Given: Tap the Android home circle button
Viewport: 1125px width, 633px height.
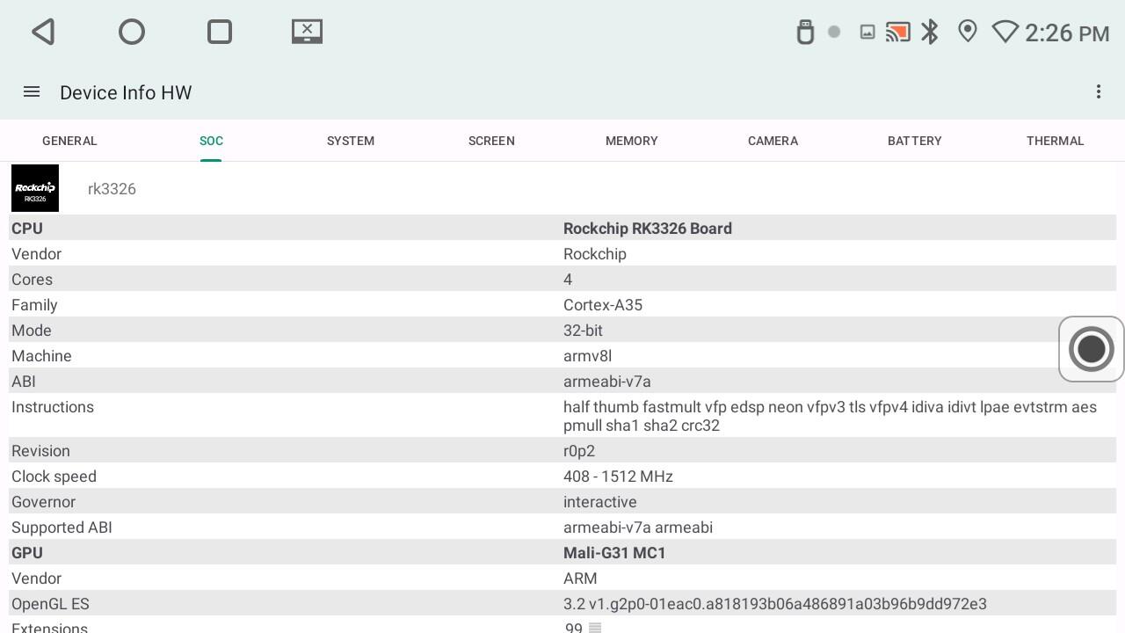Looking at the screenshot, I should pyautogui.click(x=132, y=33).
